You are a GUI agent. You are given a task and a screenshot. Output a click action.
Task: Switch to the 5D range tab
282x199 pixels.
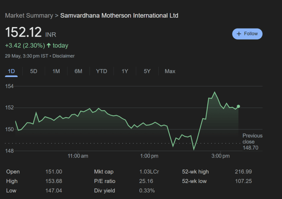tap(34, 71)
